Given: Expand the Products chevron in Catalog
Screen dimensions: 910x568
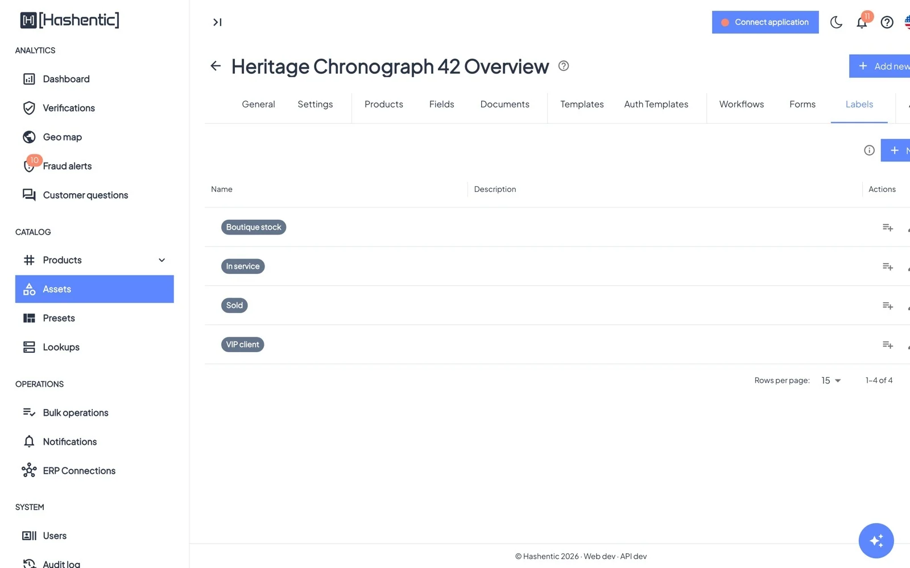Looking at the screenshot, I should coord(162,260).
